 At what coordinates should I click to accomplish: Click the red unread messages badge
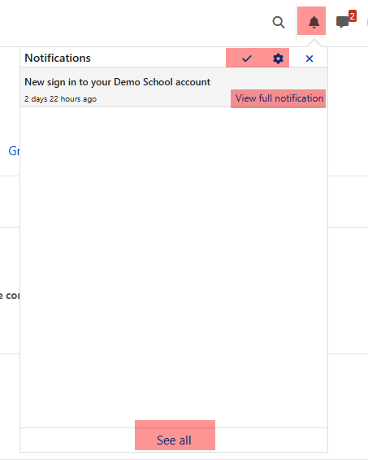click(x=353, y=15)
